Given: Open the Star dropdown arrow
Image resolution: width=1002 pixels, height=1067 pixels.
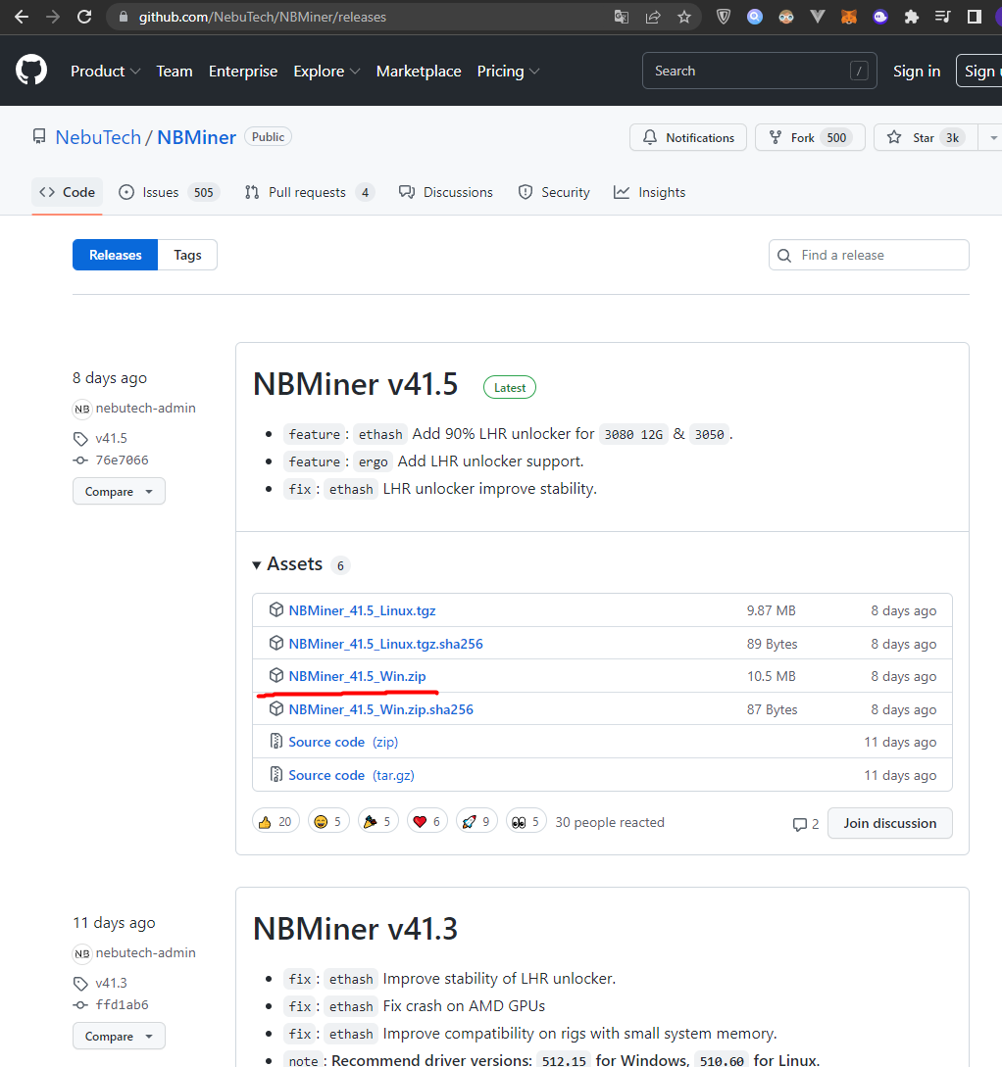Looking at the screenshot, I should [992, 137].
